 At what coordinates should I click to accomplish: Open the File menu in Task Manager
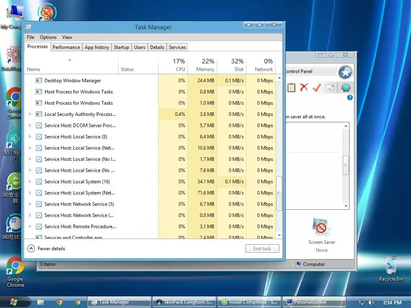click(x=31, y=37)
